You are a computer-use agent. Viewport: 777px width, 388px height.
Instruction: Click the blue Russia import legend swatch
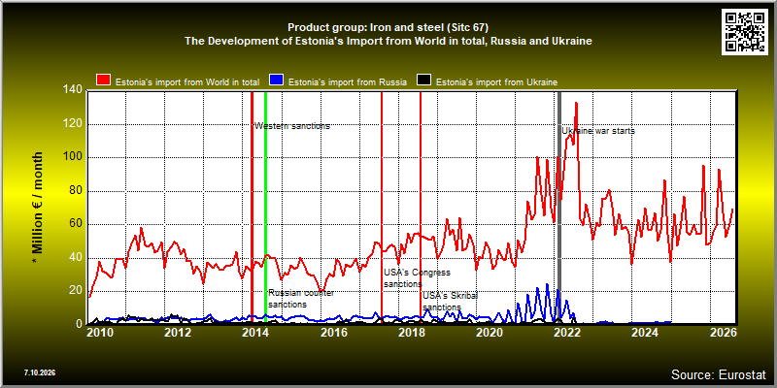coord(276,81)
